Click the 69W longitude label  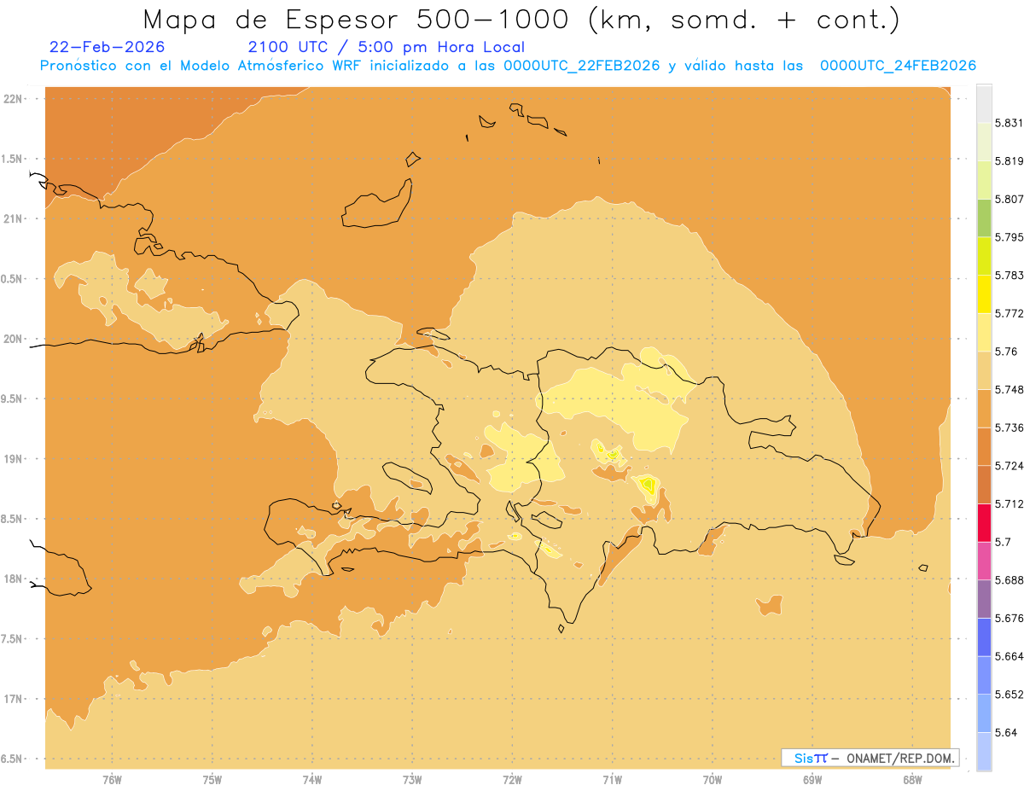tap(812, 781)
